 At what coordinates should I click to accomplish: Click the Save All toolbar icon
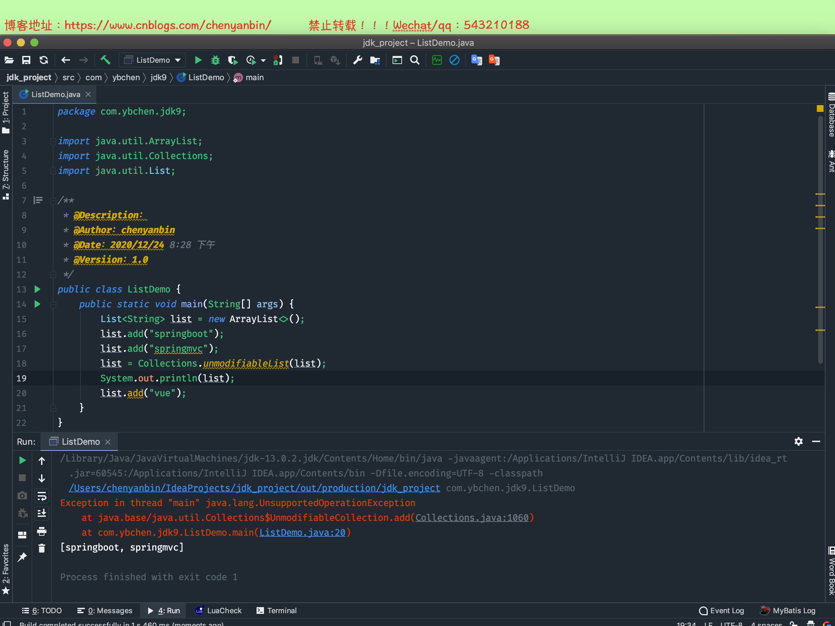[x=26, y=60]
